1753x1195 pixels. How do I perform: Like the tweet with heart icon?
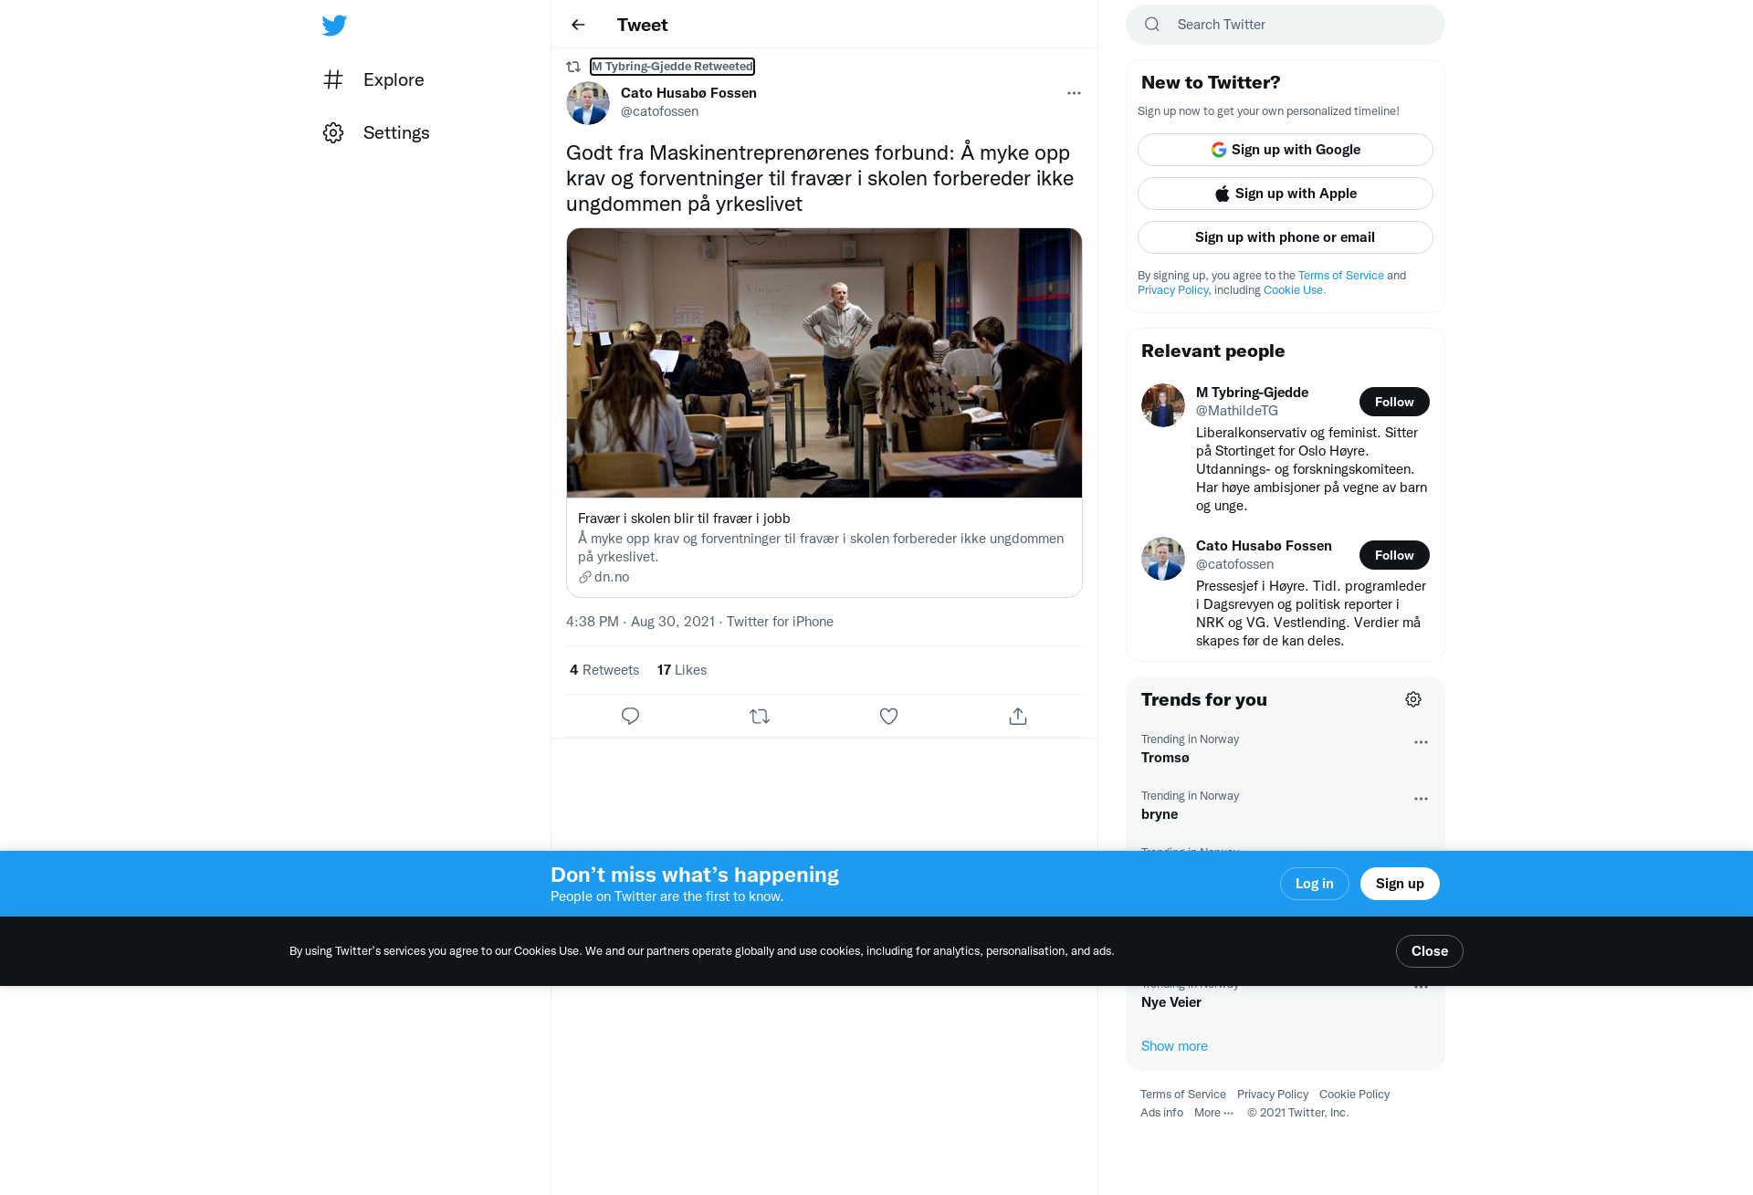coord(888,717)
